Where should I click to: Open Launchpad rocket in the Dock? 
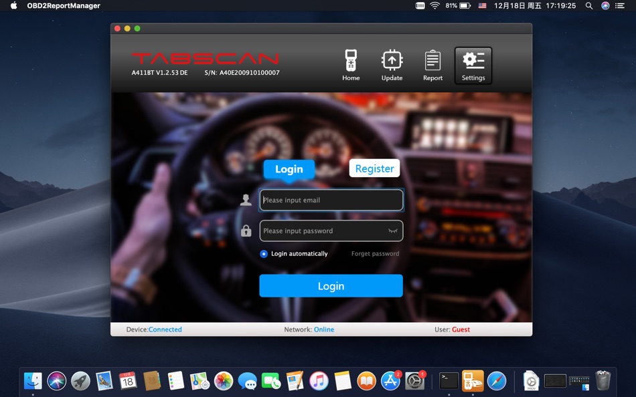coord(80,381)
